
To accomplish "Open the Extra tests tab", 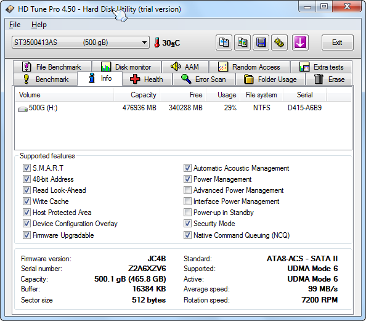I will [321, 67].
